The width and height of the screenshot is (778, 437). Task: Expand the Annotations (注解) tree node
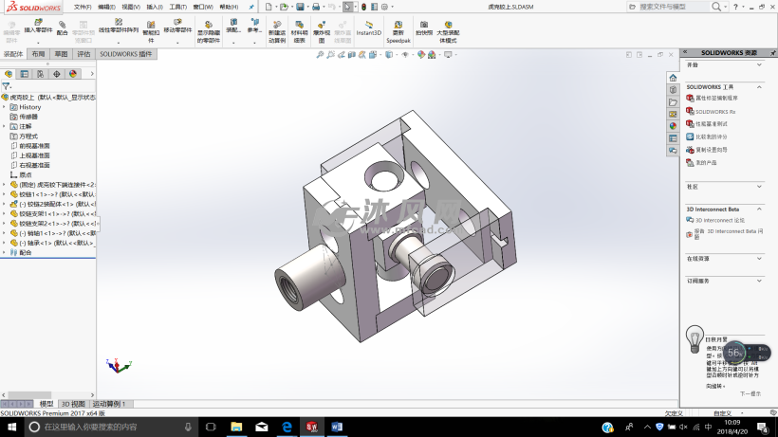point(5,126)
